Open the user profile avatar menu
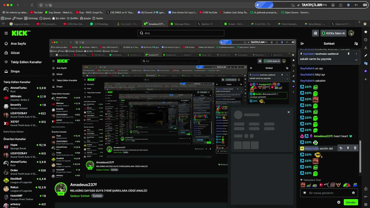 [351, 33]
